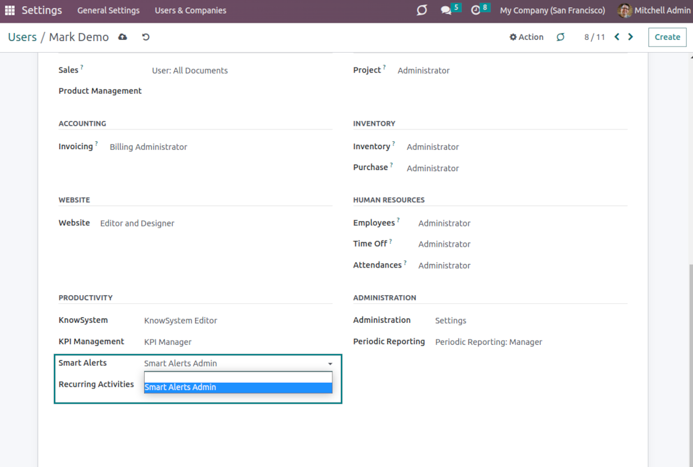This screenshot has width=693, height=467.
Task: Click Invoicing value Billing Administrator
Action: click(148, 147)
